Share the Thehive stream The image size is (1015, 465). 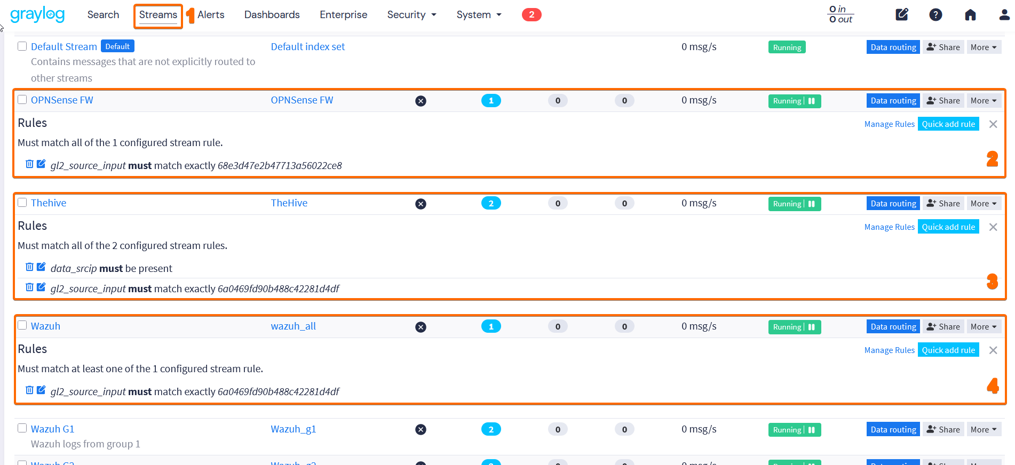coord(943,204)
